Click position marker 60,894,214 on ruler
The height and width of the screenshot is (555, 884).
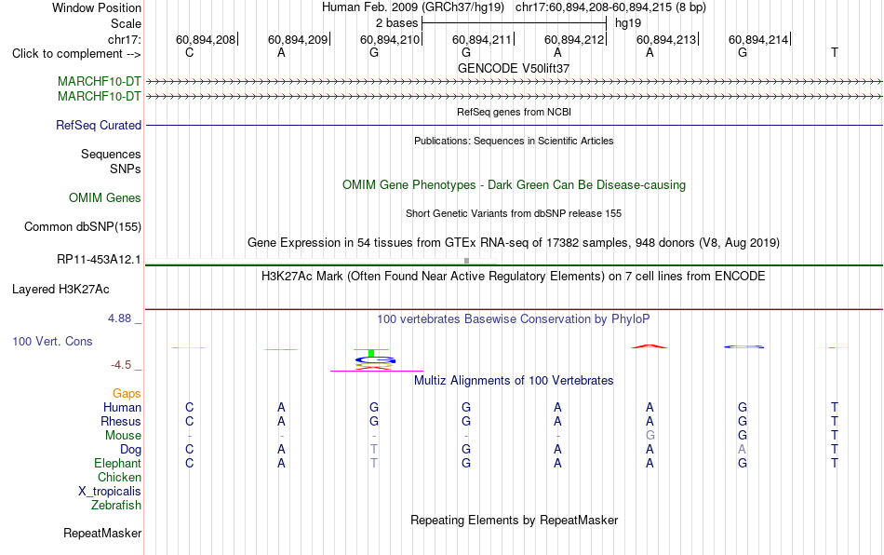coord(759,39)
